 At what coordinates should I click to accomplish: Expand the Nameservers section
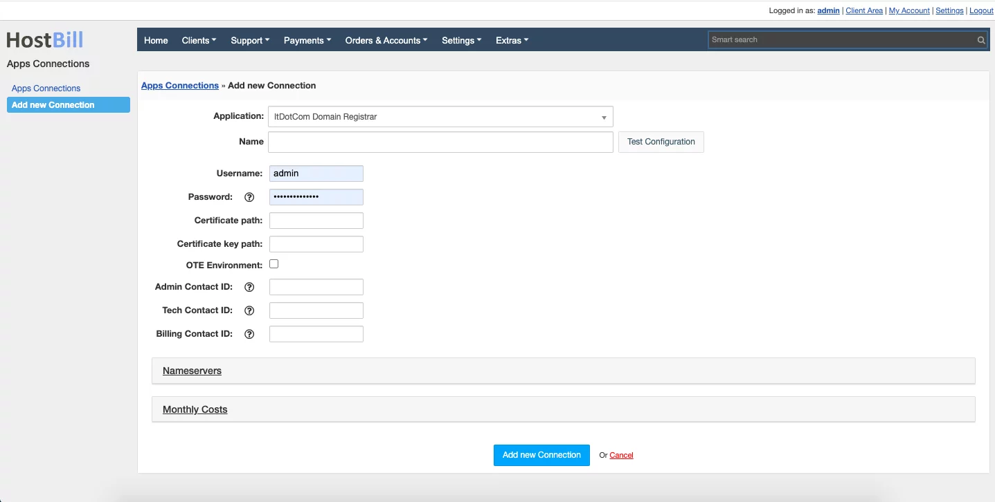[x=192, y=371]
